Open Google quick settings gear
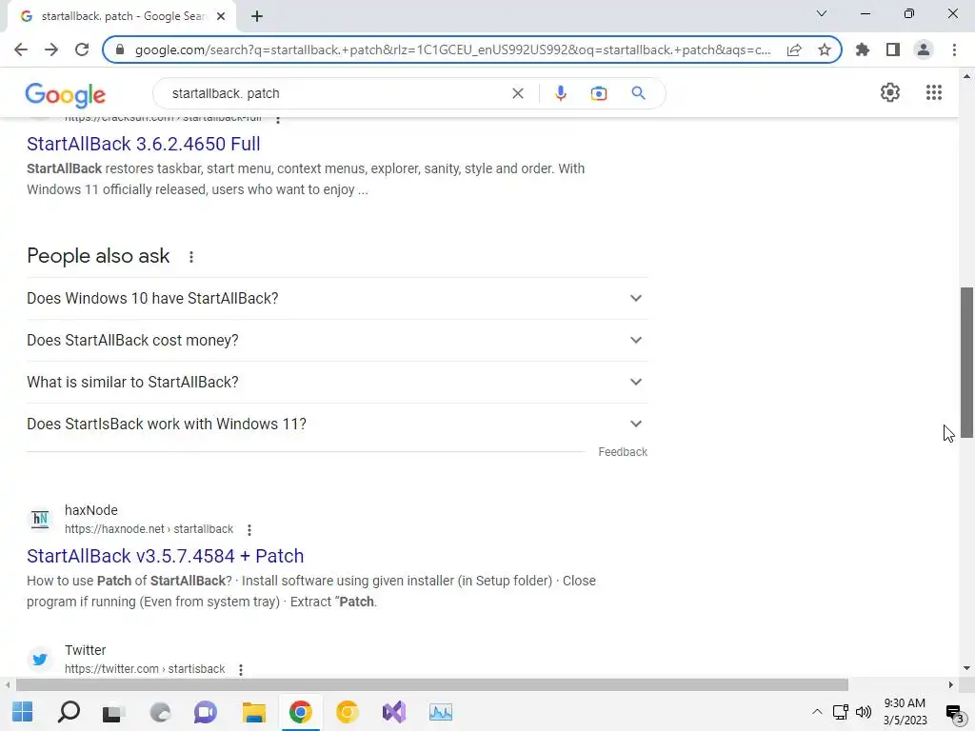 coord(890,92)
